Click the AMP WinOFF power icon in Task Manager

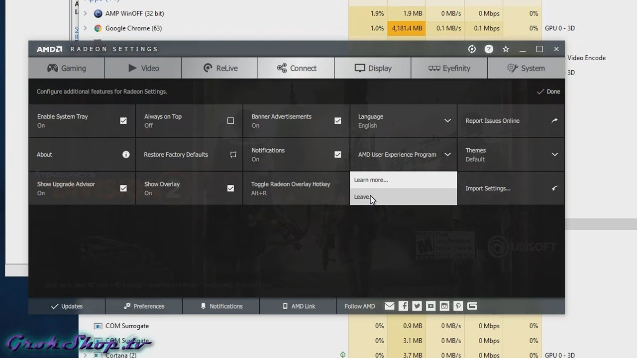(x=98, y=13)
